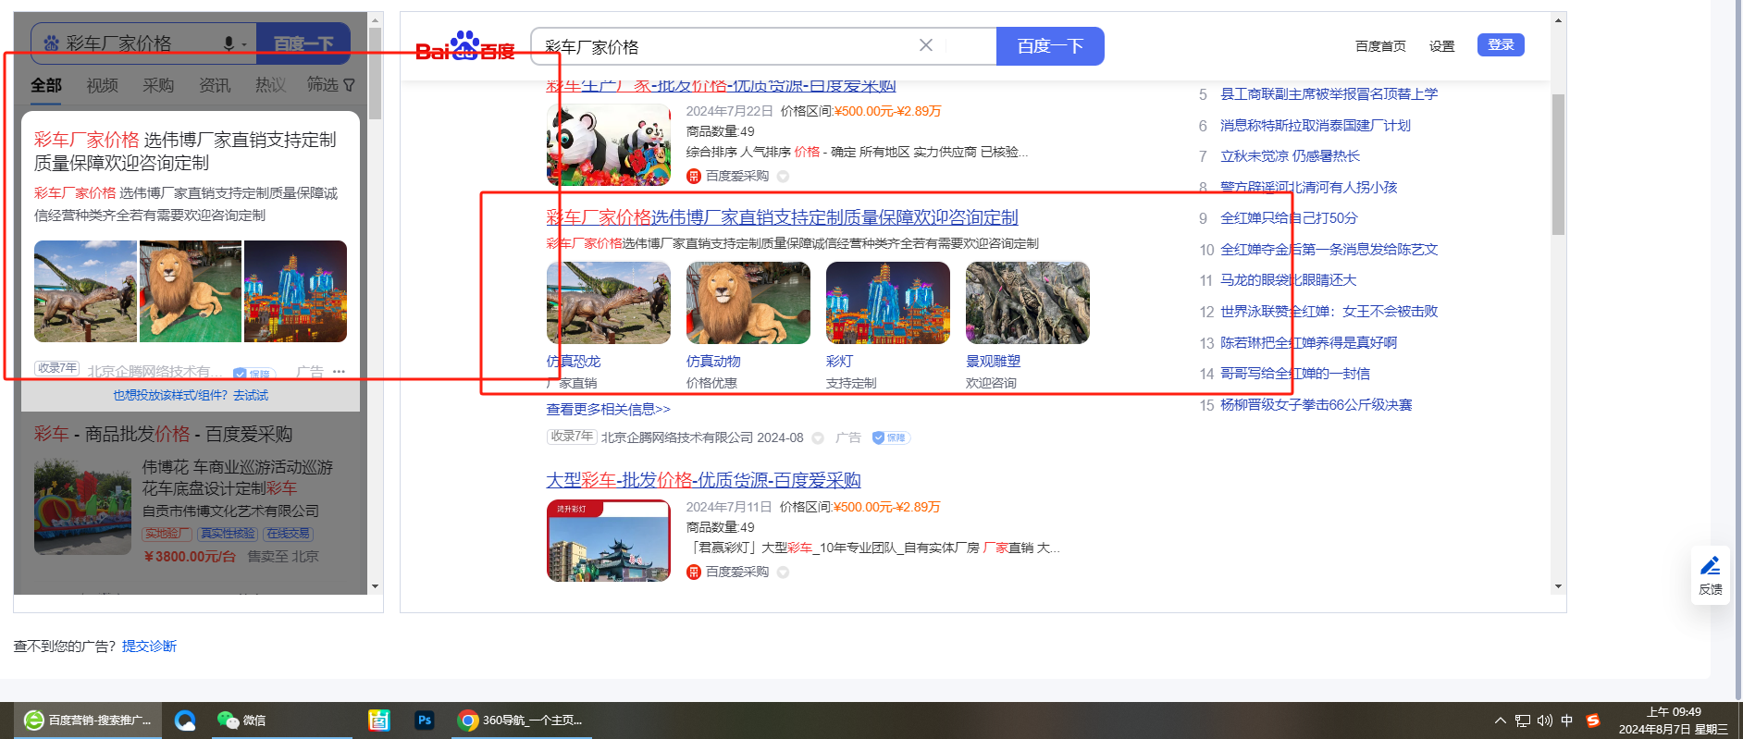Click the desktop preview vertical scrollbar thumb
Image resolution: width=1743 pixels, height=739 pixels.
tap(1558, 164)
